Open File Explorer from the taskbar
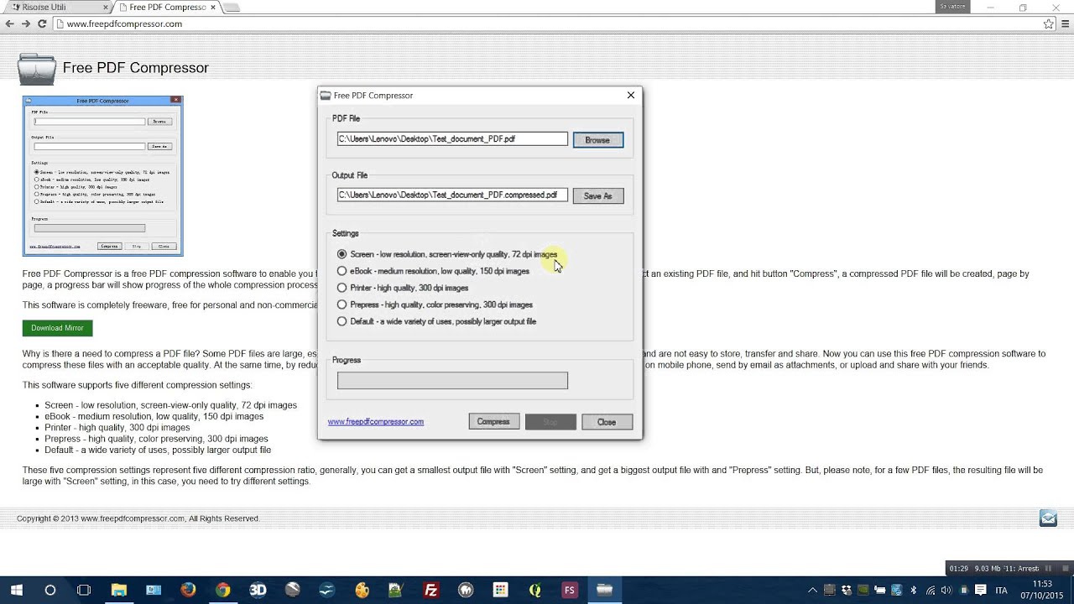1074x604 pixels. point(118,590)
